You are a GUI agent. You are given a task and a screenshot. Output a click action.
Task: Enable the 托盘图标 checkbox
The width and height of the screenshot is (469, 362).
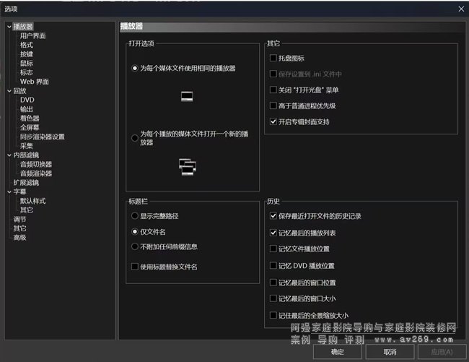coord(273,58)
